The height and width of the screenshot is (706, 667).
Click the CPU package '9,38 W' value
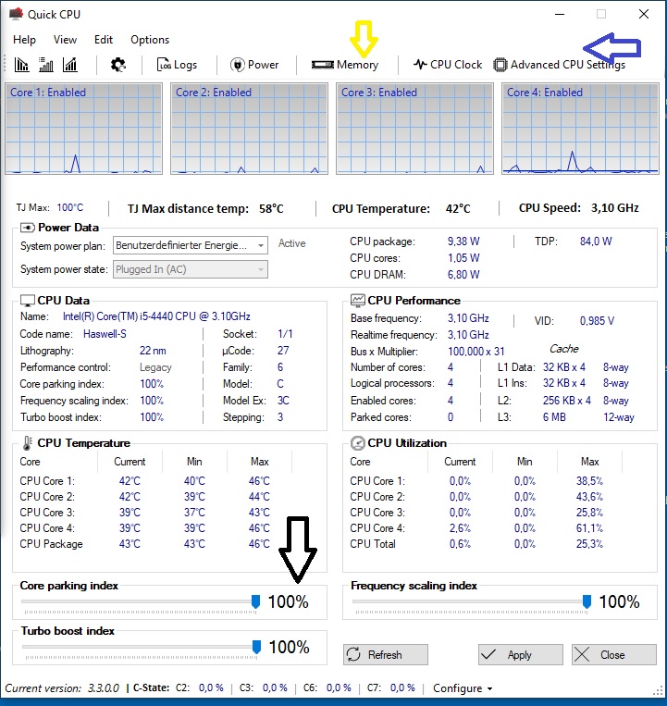pyautogui.click(x=463, y=242)
